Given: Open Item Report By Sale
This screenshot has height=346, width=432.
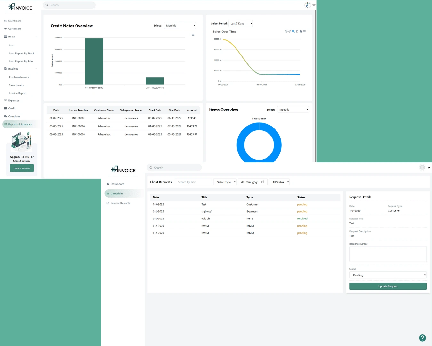Looking at the screenshot, I should [21, 61].
